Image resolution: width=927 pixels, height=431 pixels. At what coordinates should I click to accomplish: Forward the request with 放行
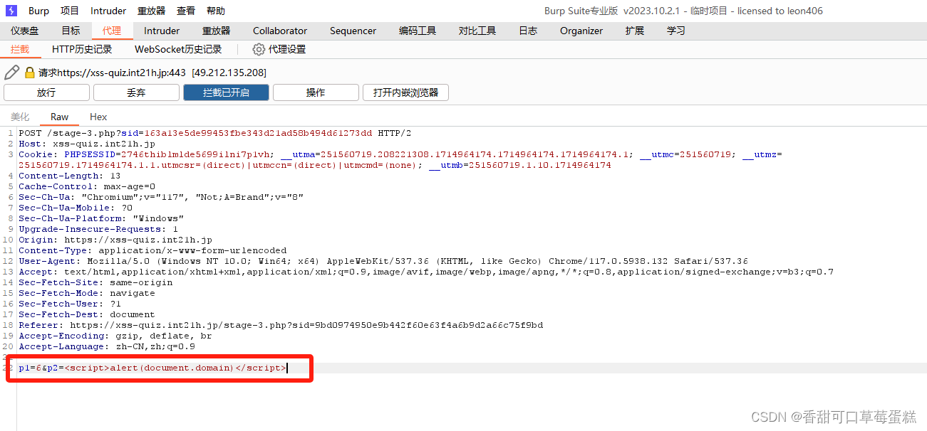46,92
